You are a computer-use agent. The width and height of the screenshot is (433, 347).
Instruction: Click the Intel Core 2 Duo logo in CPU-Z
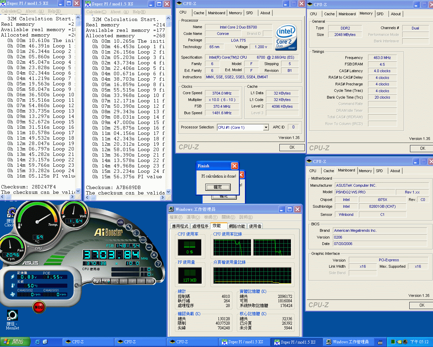click(286, 37)
